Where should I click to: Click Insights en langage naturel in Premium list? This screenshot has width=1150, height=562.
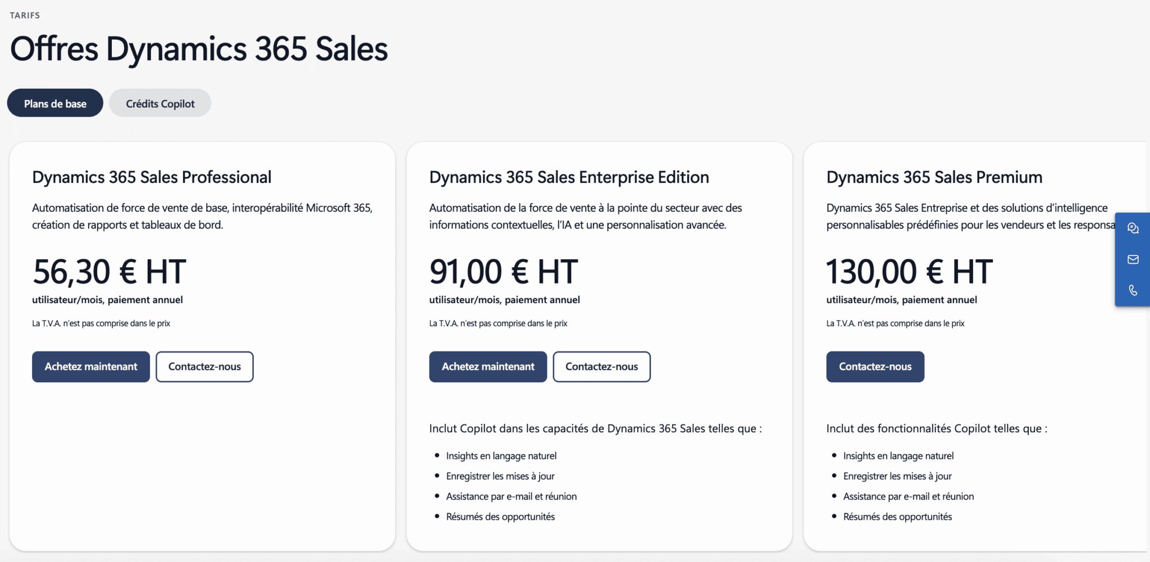898,456
